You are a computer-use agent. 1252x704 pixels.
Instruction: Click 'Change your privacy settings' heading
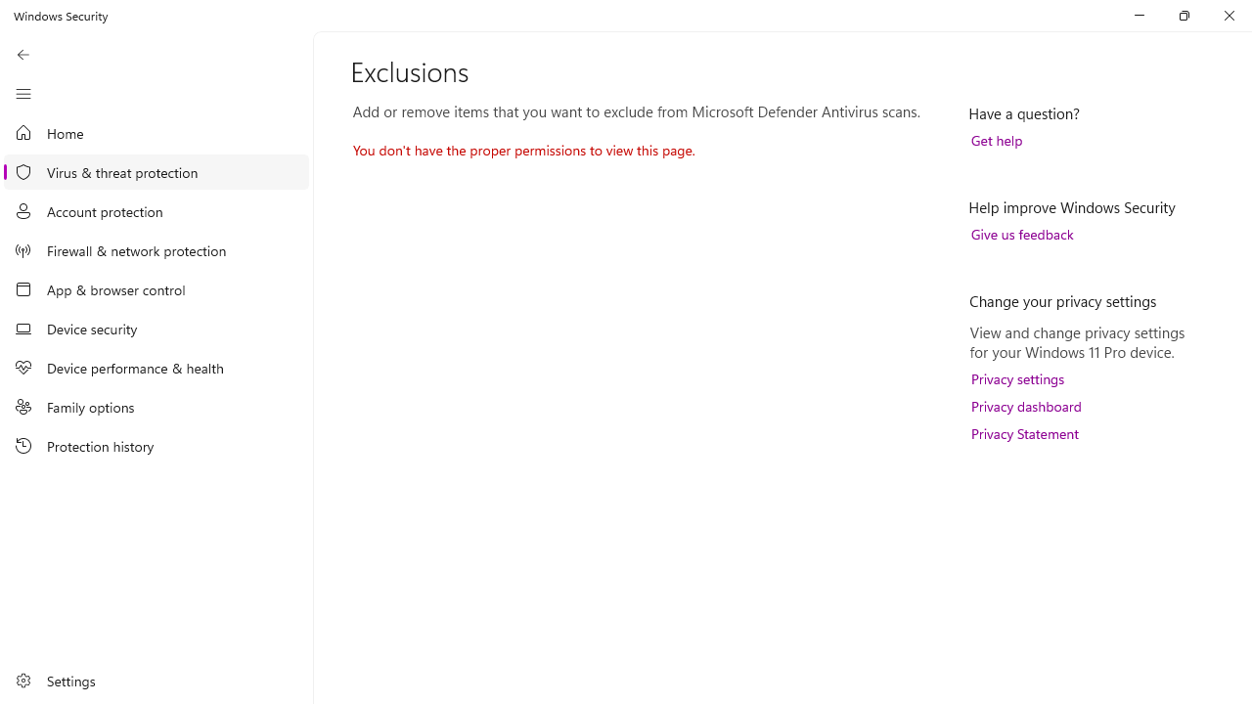(1062, 301)
